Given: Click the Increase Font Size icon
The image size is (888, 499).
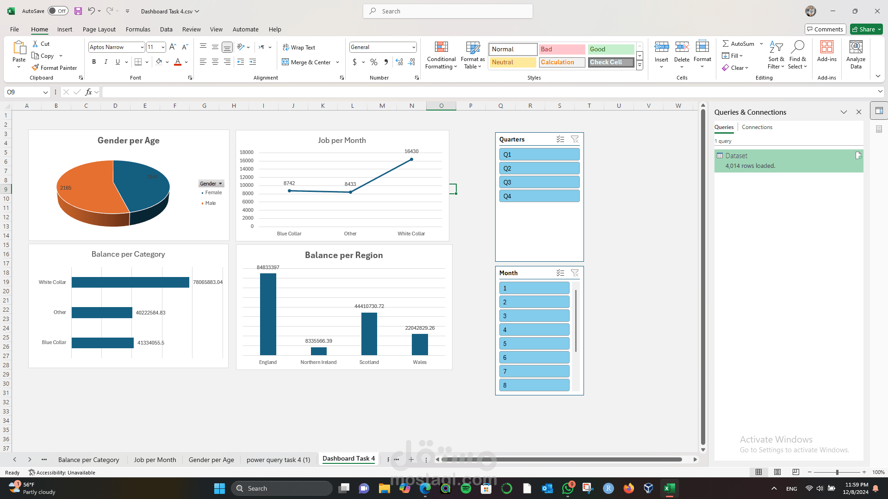Looking at the screenshot, I should 173,47.
